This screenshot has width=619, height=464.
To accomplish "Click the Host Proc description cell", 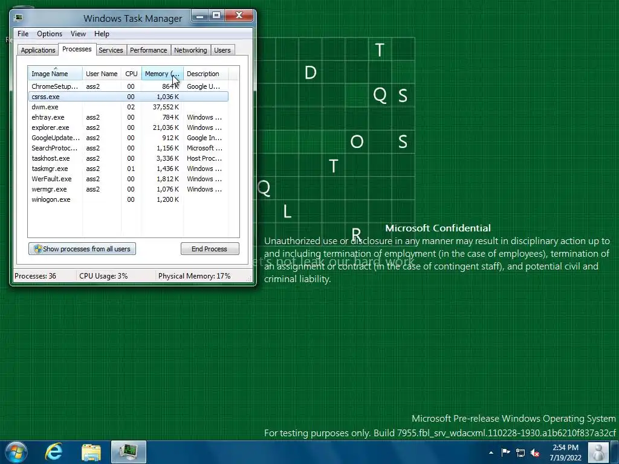I will coord(204,158).
